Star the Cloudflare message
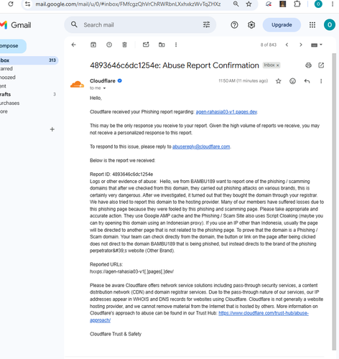This screenshot has height=359, width=339. [278, 81]
